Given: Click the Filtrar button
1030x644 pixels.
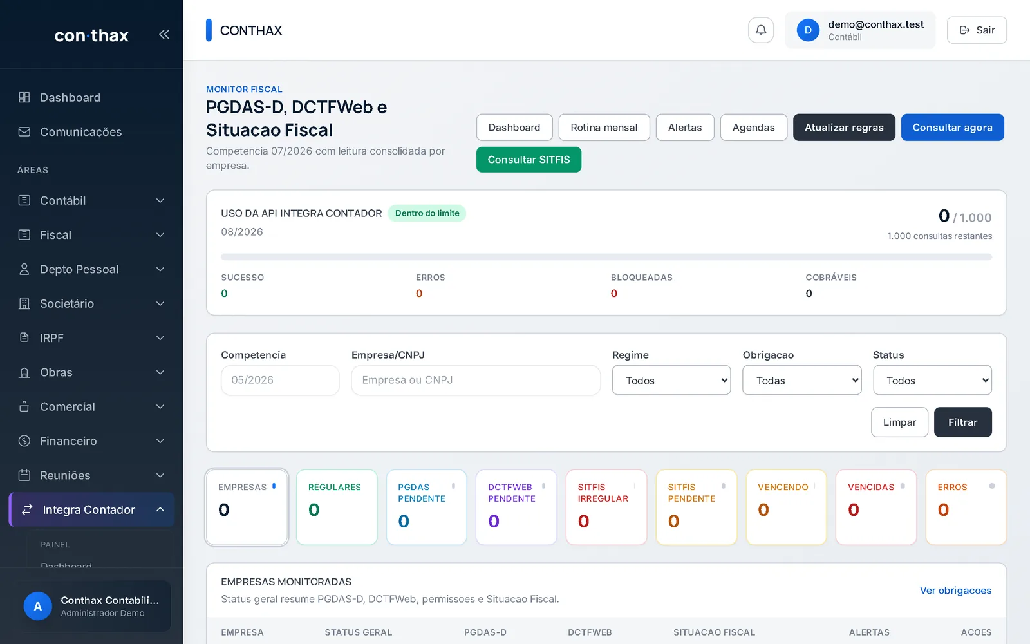Looking at the screenshot, I should [962, 422].
